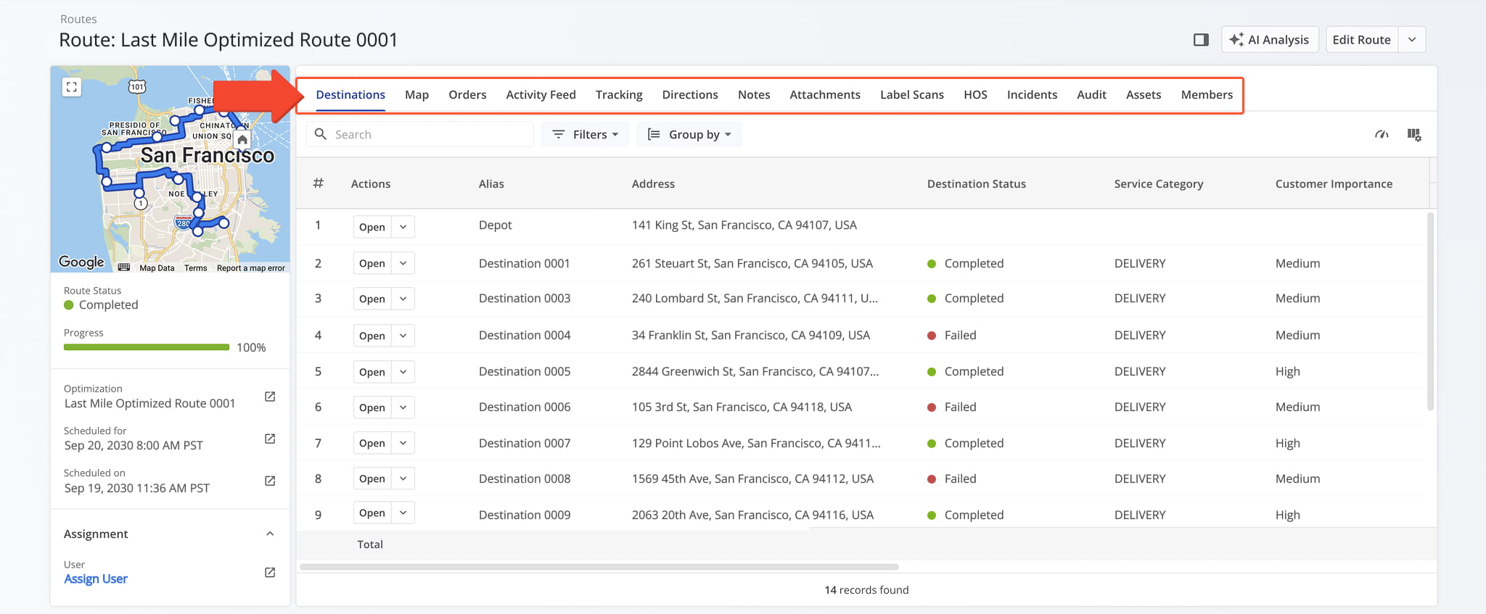
Task: Collapse the Assignment section
Action: tap(270, 534)
